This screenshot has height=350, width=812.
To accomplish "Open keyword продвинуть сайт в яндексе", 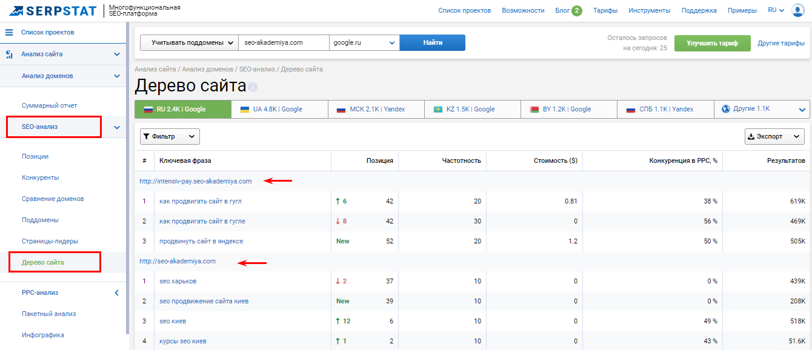I will click(x=201, y=241).
